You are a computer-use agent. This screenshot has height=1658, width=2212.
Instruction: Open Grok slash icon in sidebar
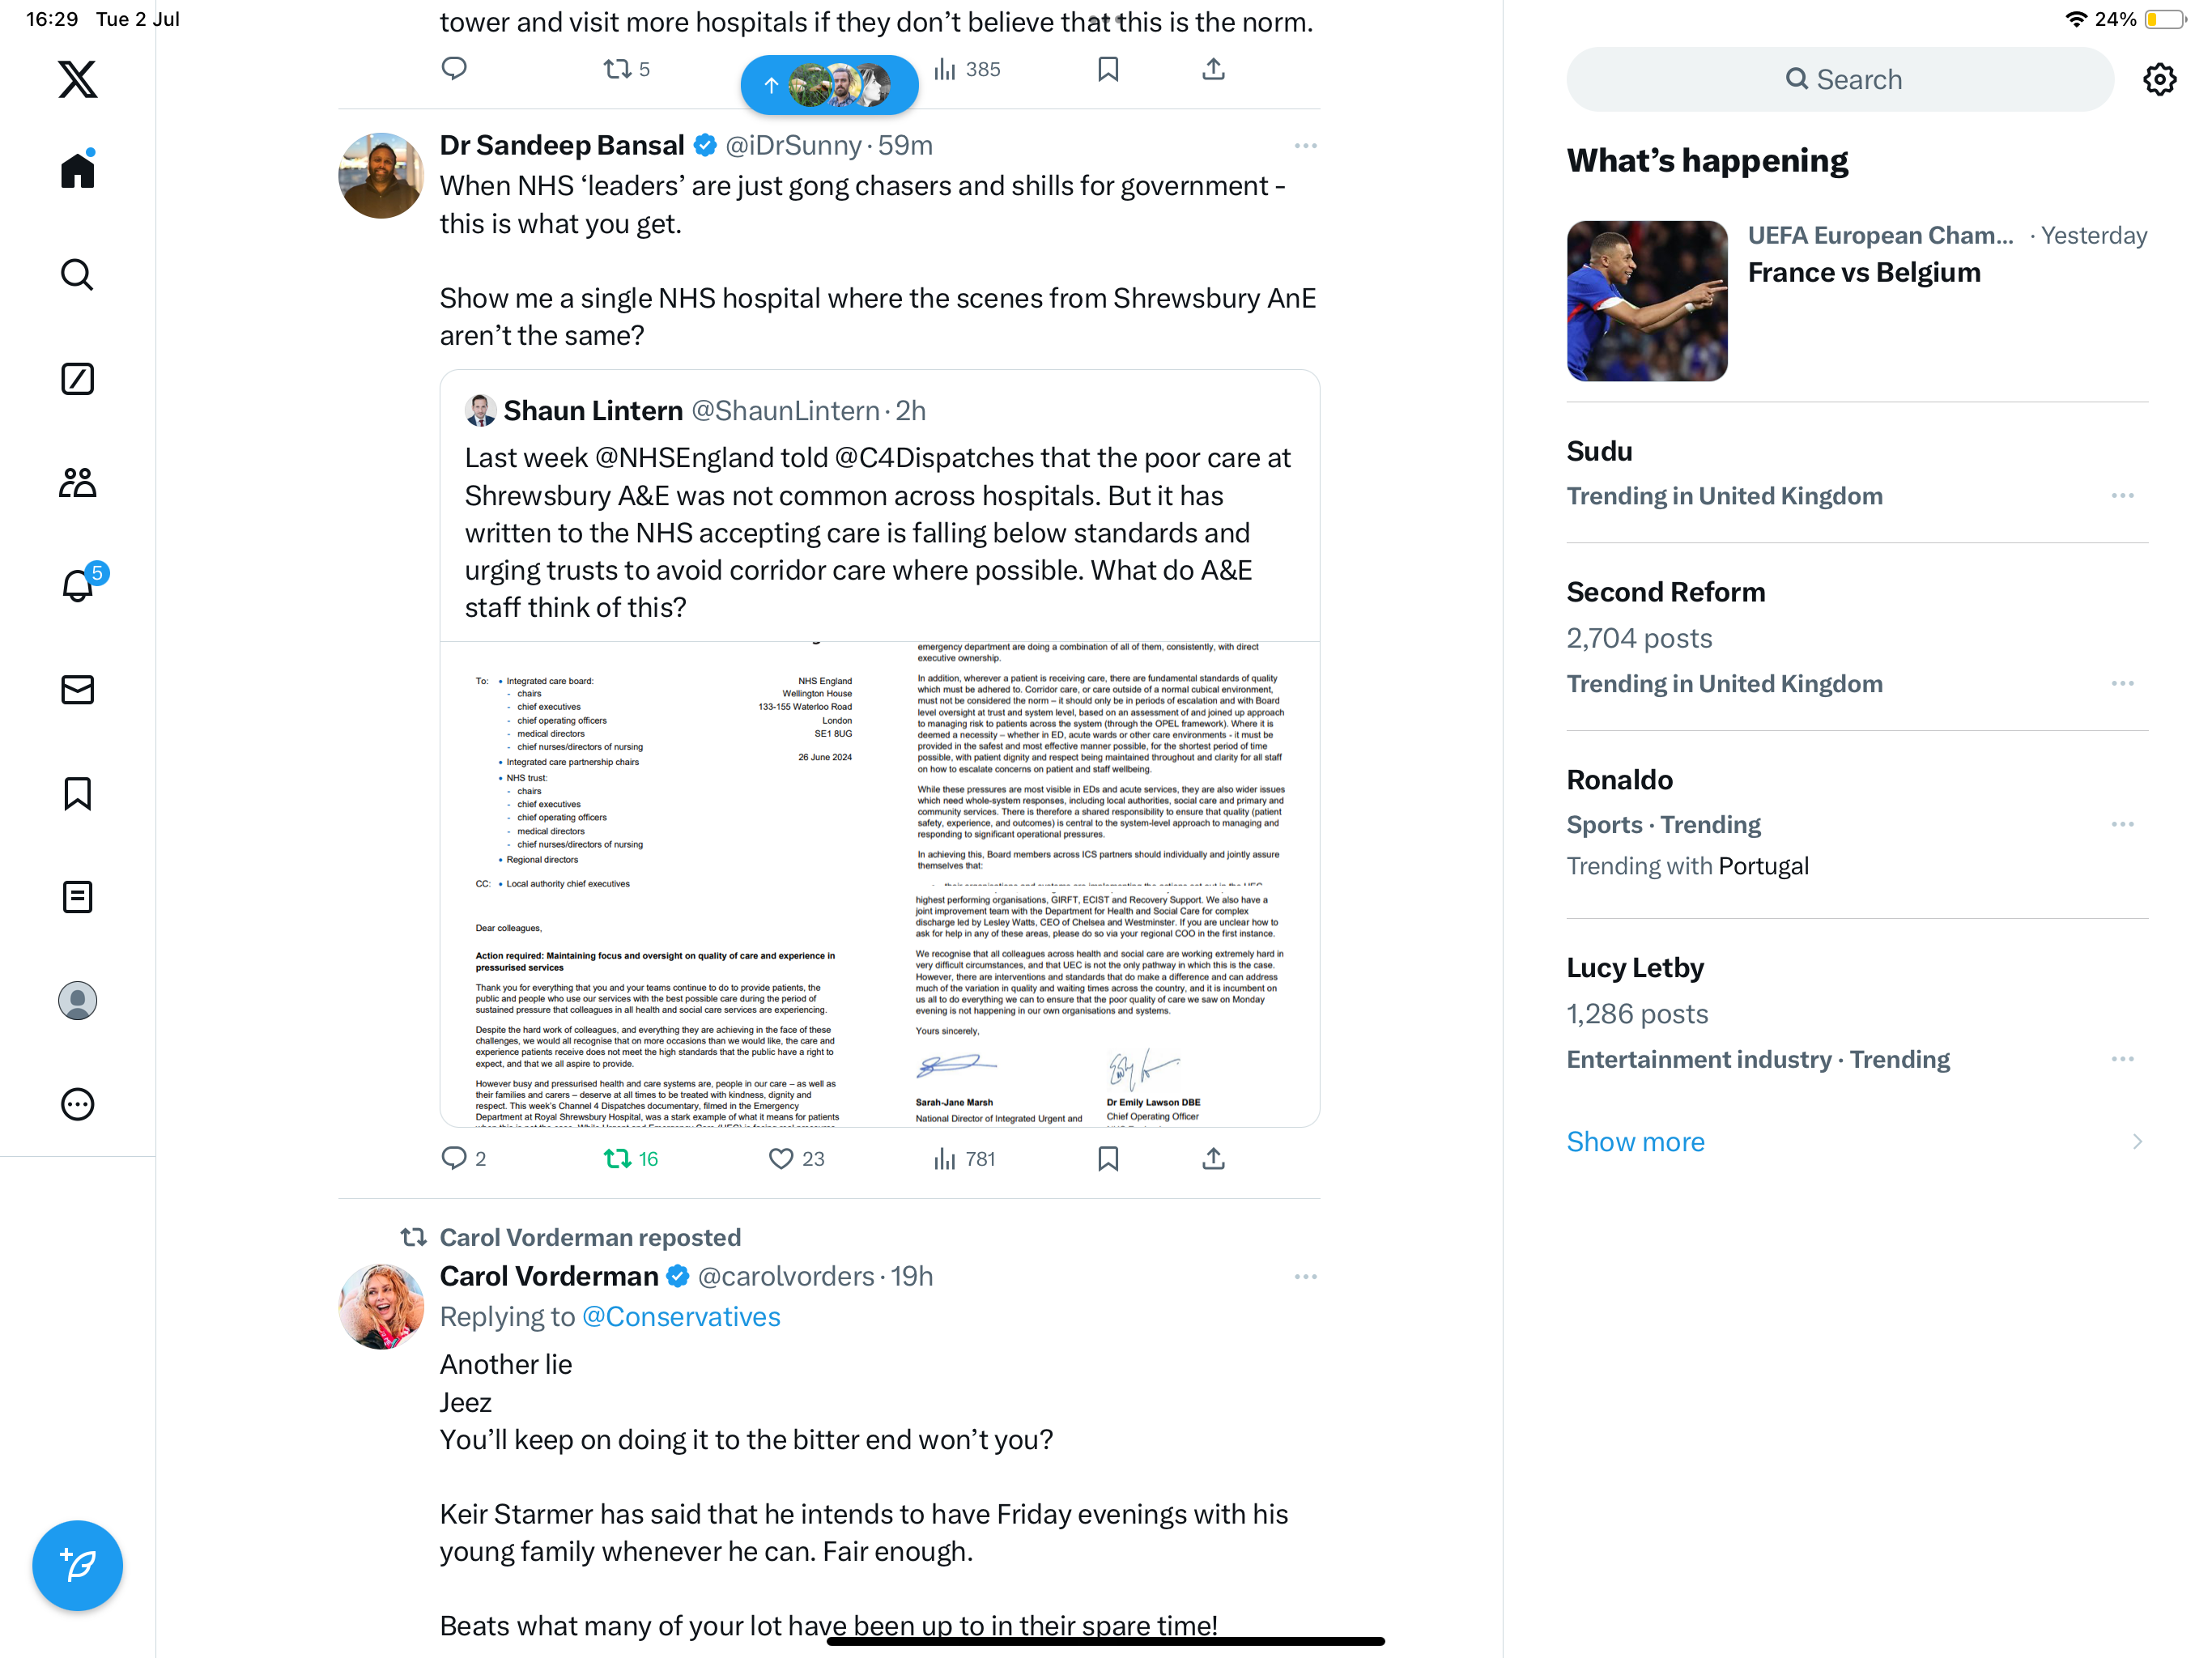(77, 379)
